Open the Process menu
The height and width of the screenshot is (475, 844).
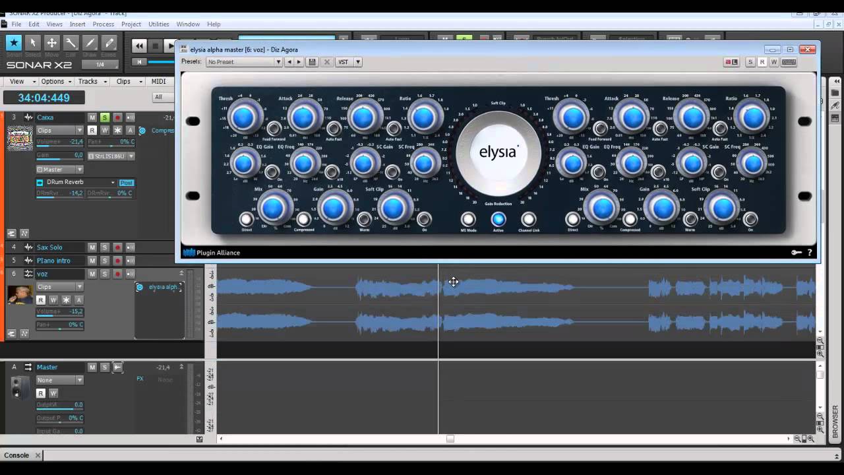click(x=103, y=24)
